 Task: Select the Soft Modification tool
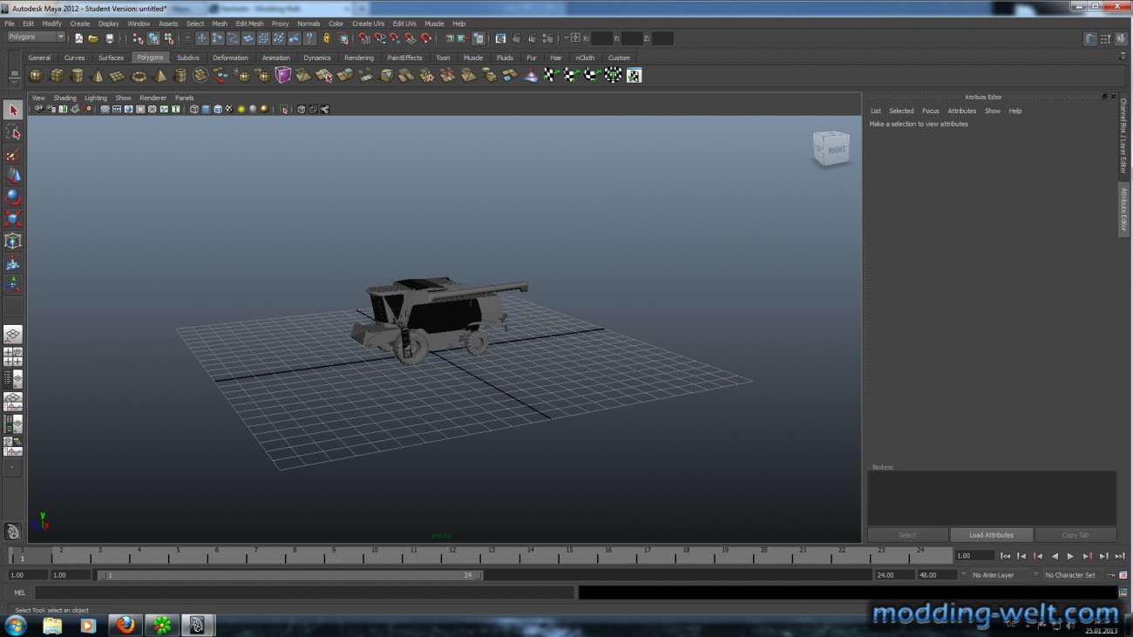point(13,263)
